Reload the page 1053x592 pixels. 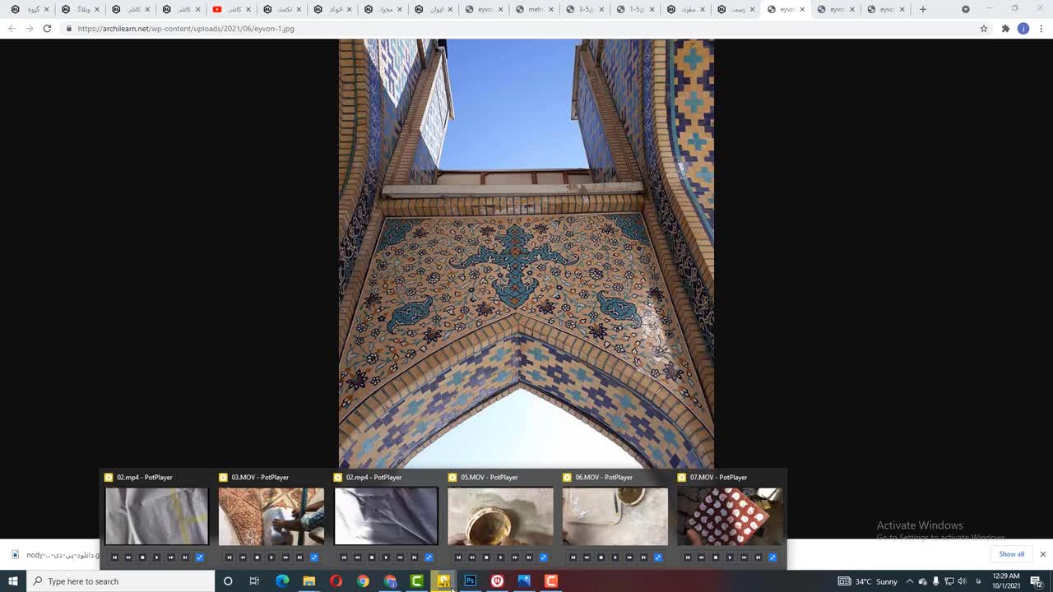47,29
